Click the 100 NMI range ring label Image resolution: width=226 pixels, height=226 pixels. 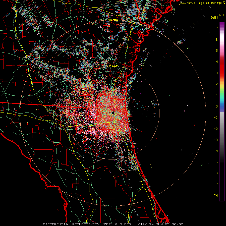[113, 20]
